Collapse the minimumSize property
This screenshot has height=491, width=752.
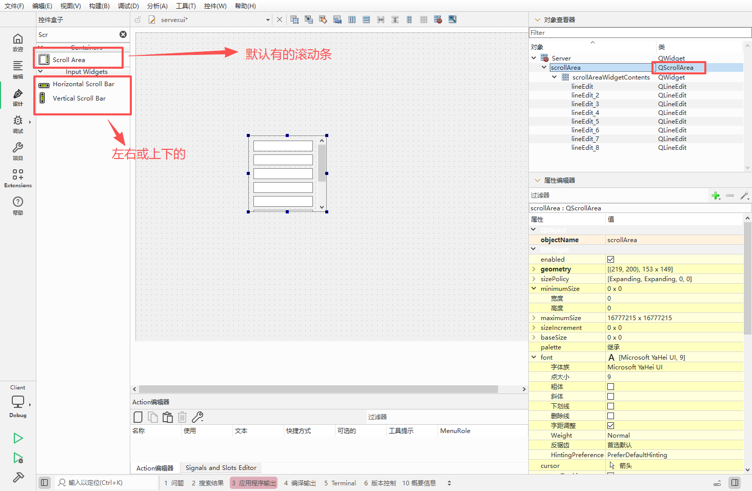tap(534, 288)
